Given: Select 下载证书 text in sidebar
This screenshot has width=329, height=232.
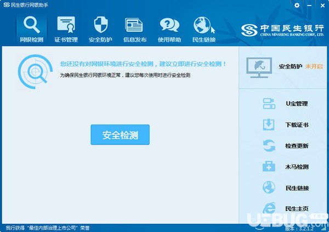Looking at the screenshot, I should [x=297, y=125].
